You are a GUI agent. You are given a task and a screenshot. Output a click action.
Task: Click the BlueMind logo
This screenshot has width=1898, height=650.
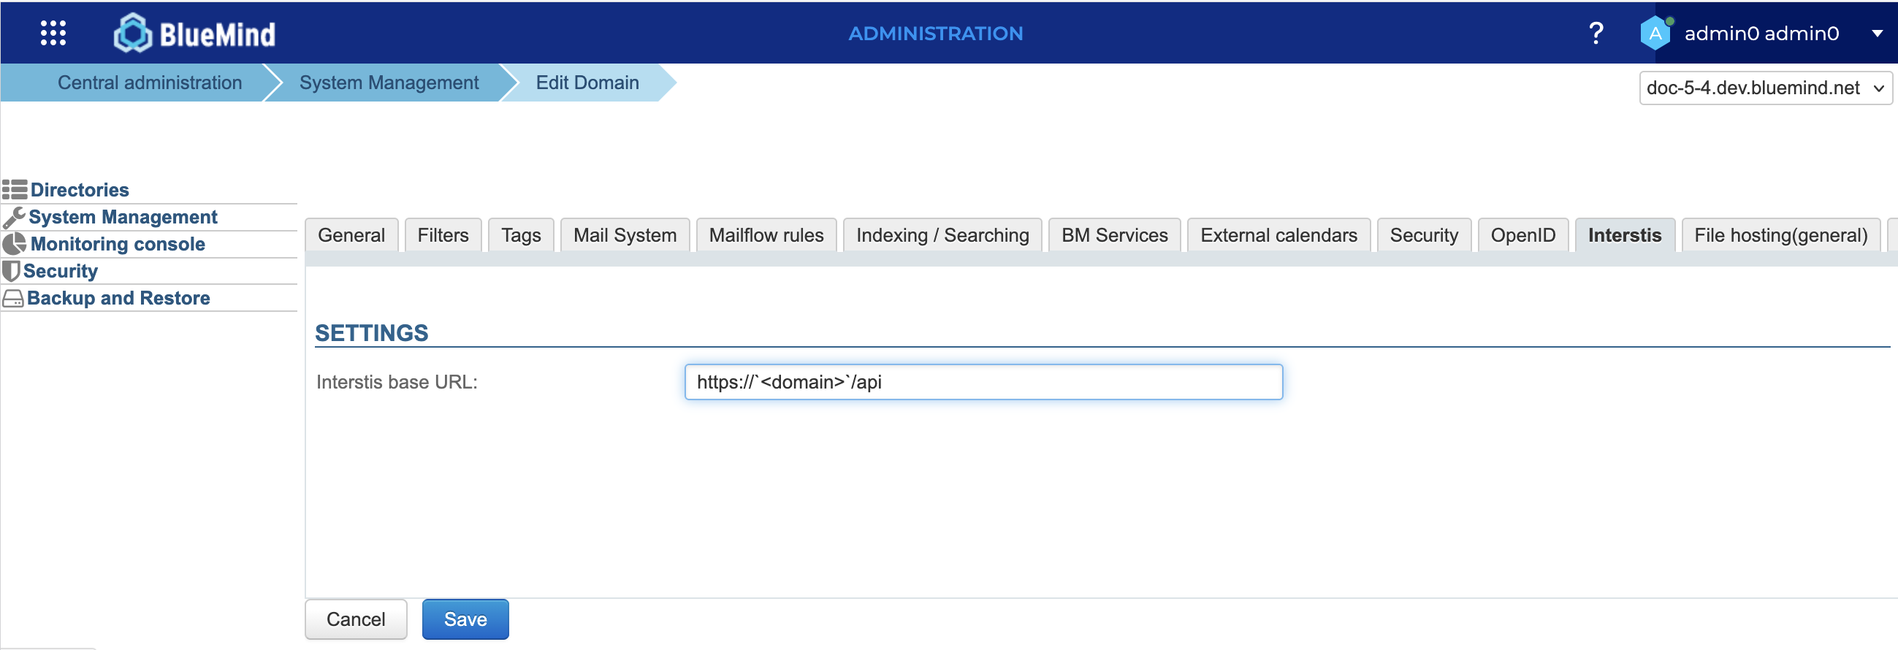click(x=194, y=33)
